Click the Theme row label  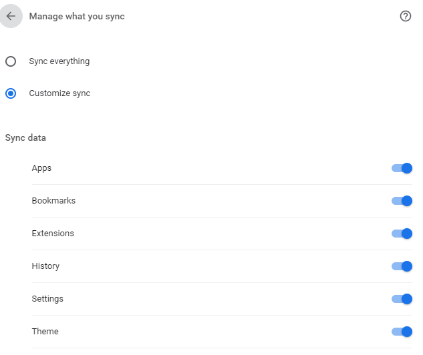[x=45, y=332]
